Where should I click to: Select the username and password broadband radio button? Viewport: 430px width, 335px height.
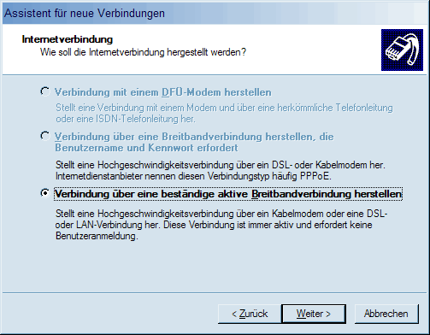coord(44,136)
